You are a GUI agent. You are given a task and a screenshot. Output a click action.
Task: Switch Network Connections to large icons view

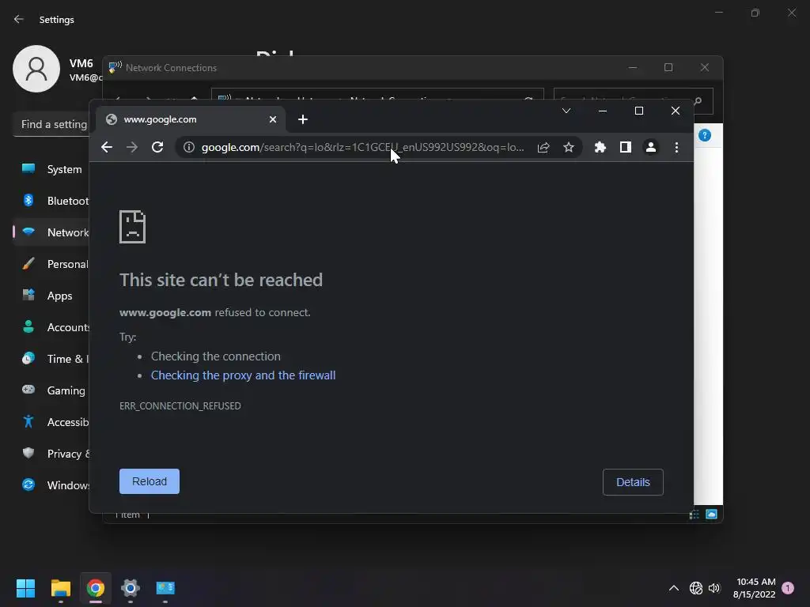coord(712,515)
